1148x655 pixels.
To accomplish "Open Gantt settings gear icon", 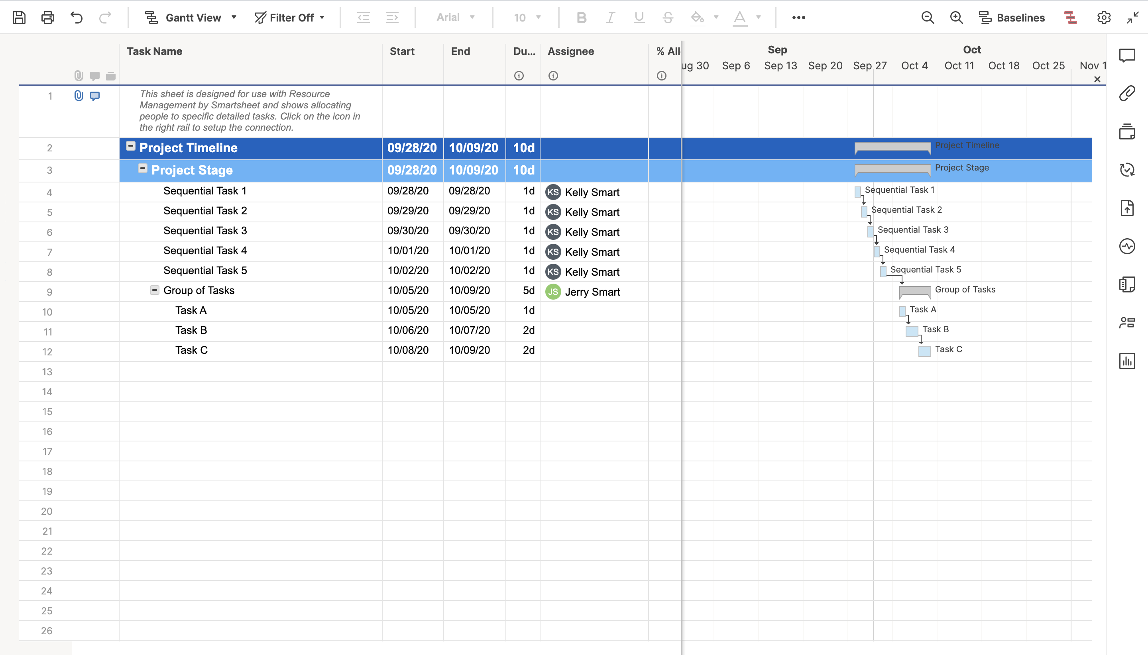I will tap(1103, 18).
